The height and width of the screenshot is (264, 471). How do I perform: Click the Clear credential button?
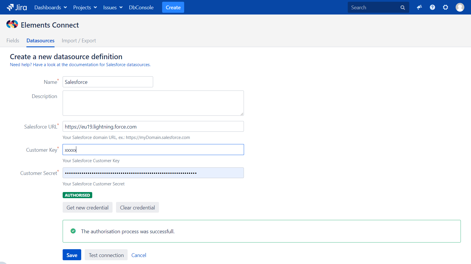point(137,207)
